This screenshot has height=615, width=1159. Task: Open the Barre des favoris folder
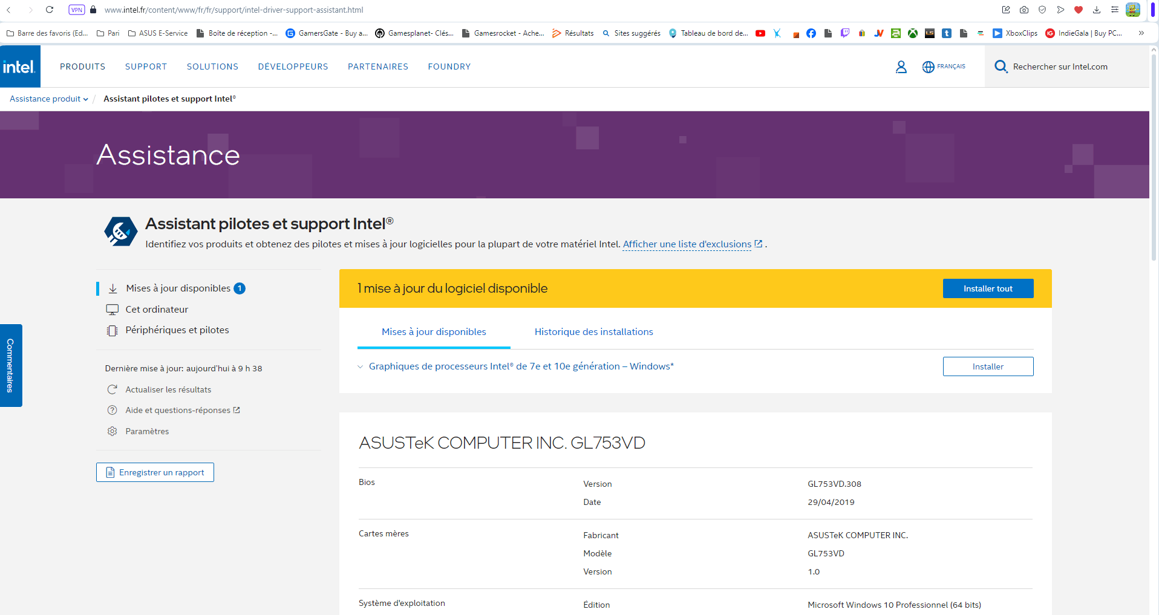pos(47,33)
